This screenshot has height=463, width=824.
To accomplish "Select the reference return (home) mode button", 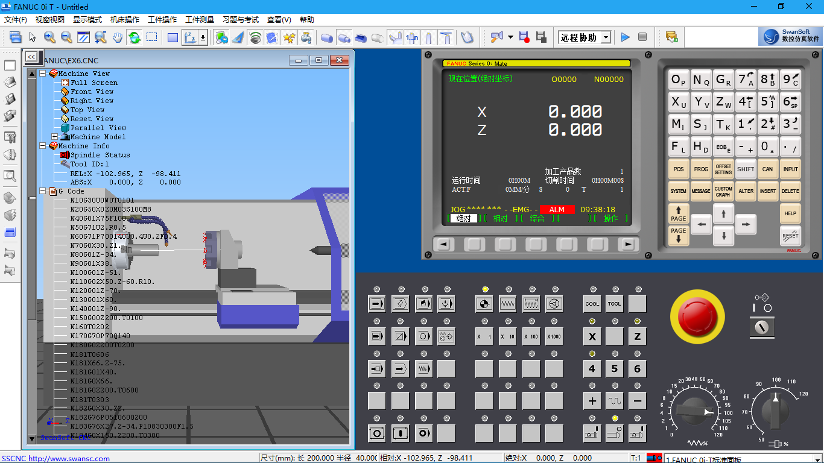I will click(484, 303).
